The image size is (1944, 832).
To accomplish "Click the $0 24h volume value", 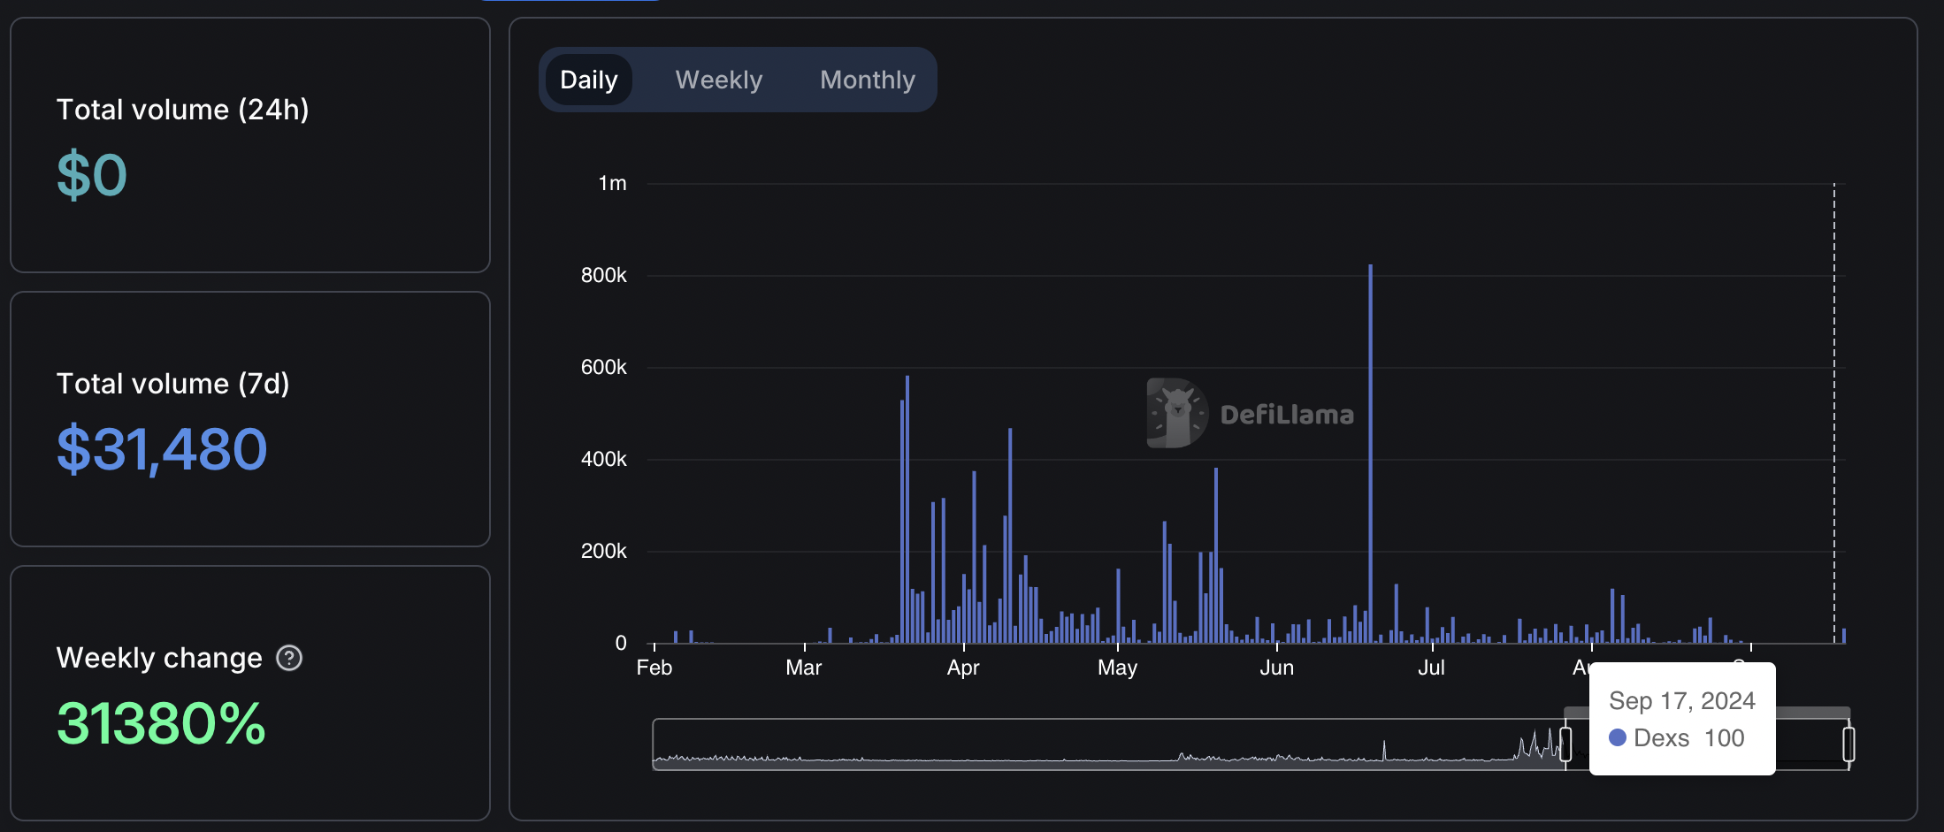I will (x=92, y=175).
